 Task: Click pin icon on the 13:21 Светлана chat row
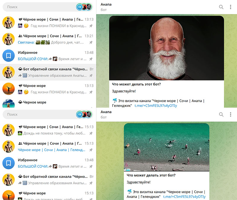[91, 42]
